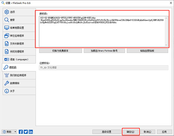This screenshot has width=174, height=136.
Task: Confirm with the 确定(O) button
Action: pos(130,132)
